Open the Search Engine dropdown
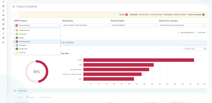This screenshot has width=212, height=103. coord(134,25)
